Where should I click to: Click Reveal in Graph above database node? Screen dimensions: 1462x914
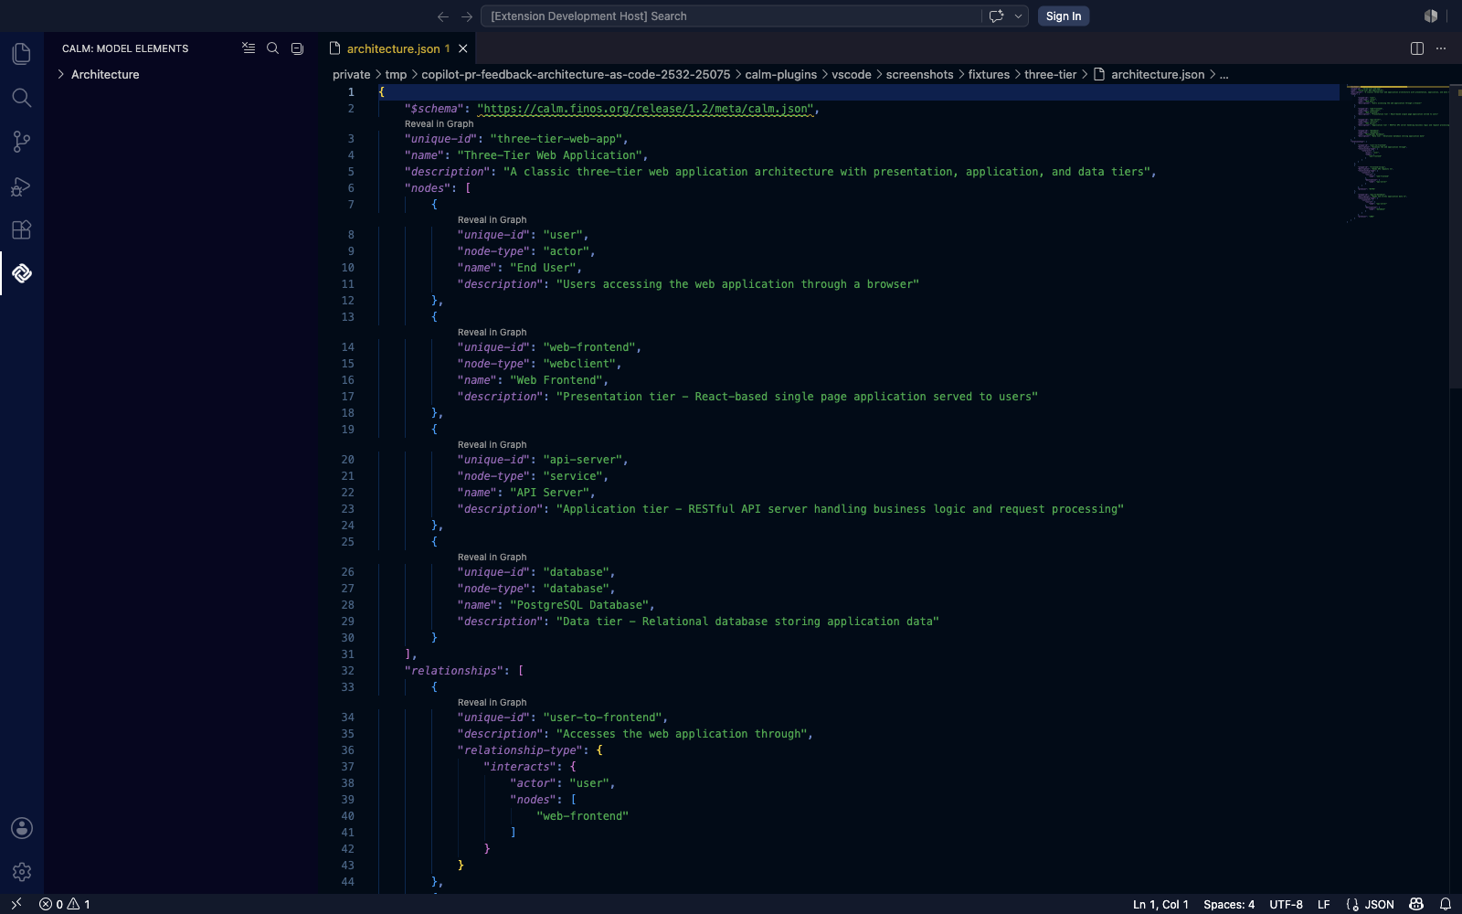[x=492, y=558]
